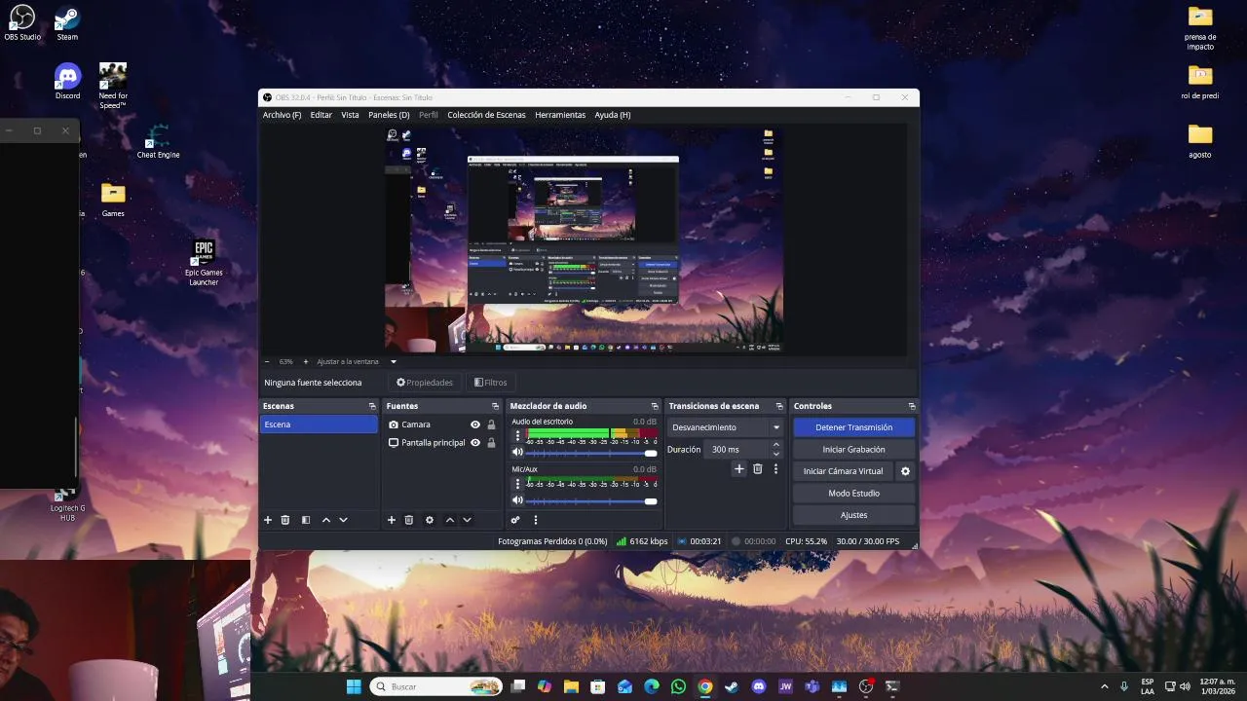Image resolution: width=1247 pixels, height=701 pixels.
Task: Open OBS Studio desktop shortcut
Action: click(x=22, y=23)
